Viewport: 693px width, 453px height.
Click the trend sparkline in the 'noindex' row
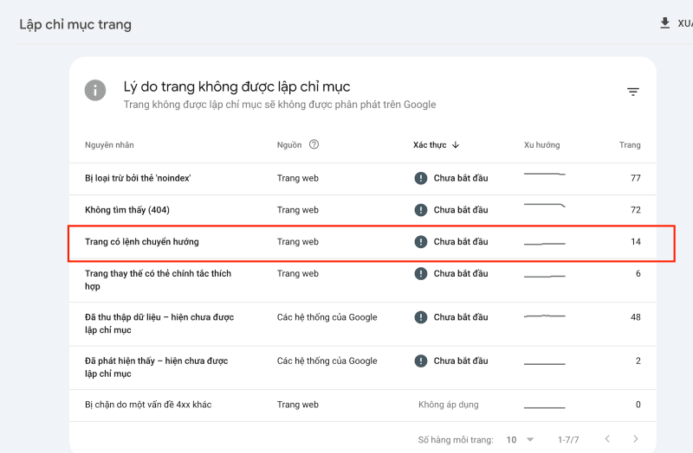point(545,175)
